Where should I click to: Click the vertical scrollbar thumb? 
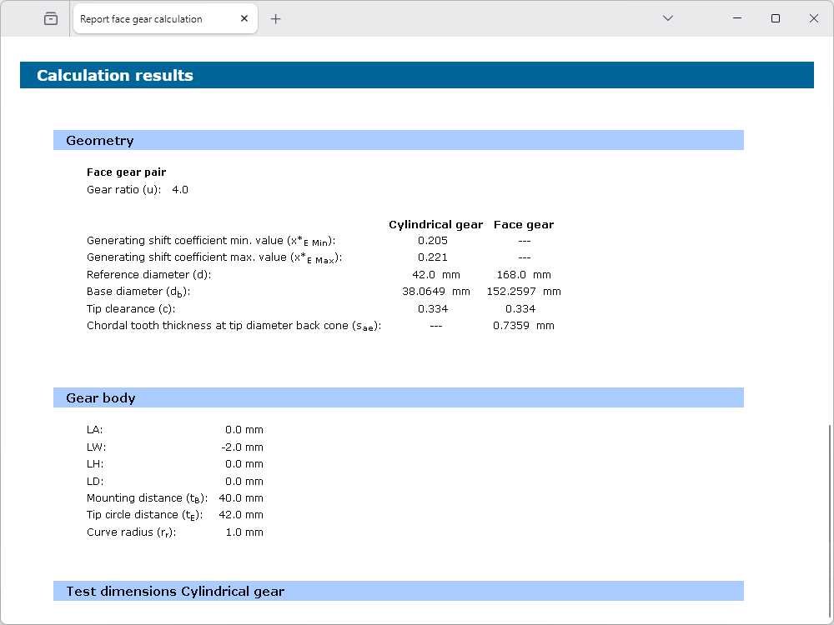(x=828, y=517)
